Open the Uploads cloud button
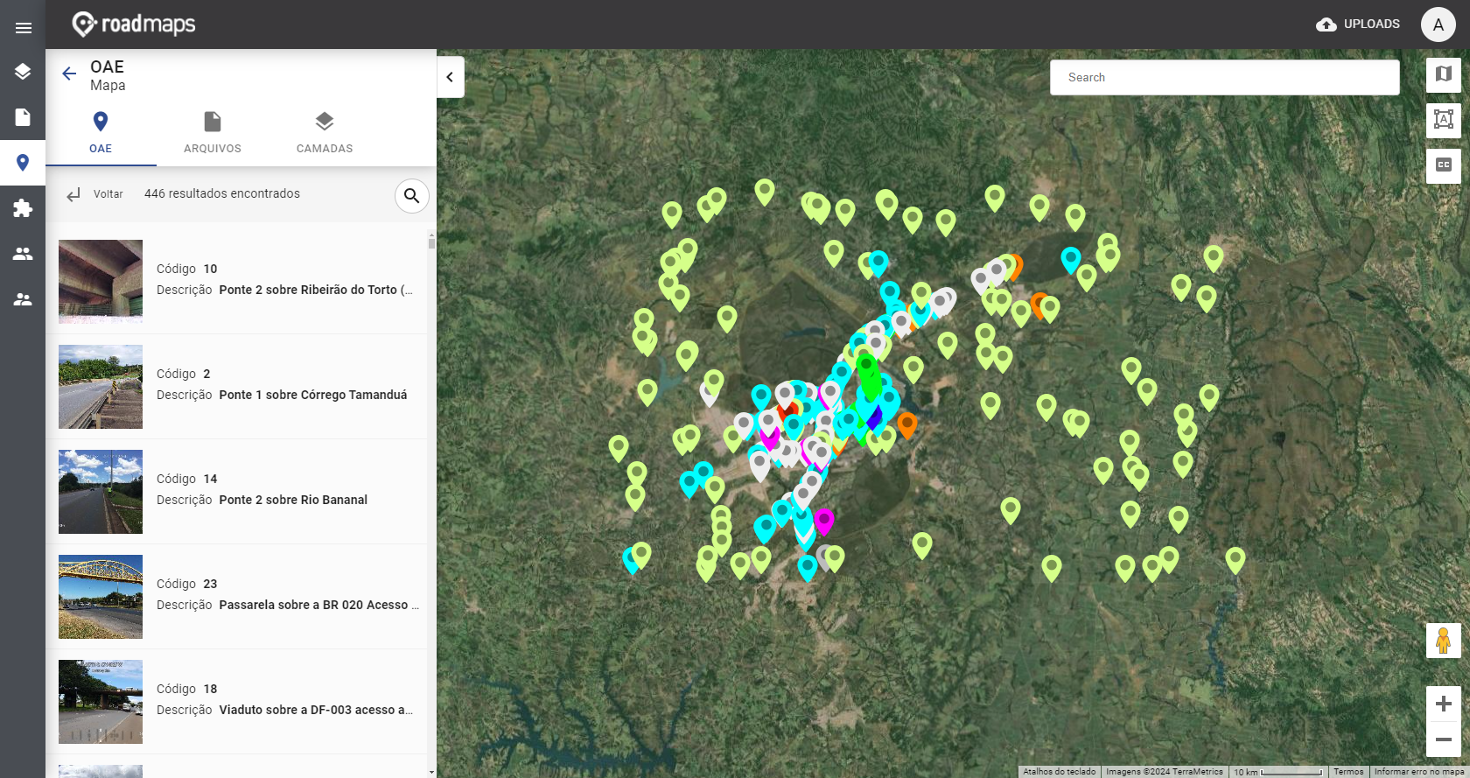Viewport: 1470px width, 778px height. coord(1358,25)
